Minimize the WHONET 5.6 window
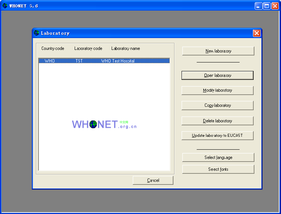The width and height of the screenshot is (281, 214). point(258,6)
